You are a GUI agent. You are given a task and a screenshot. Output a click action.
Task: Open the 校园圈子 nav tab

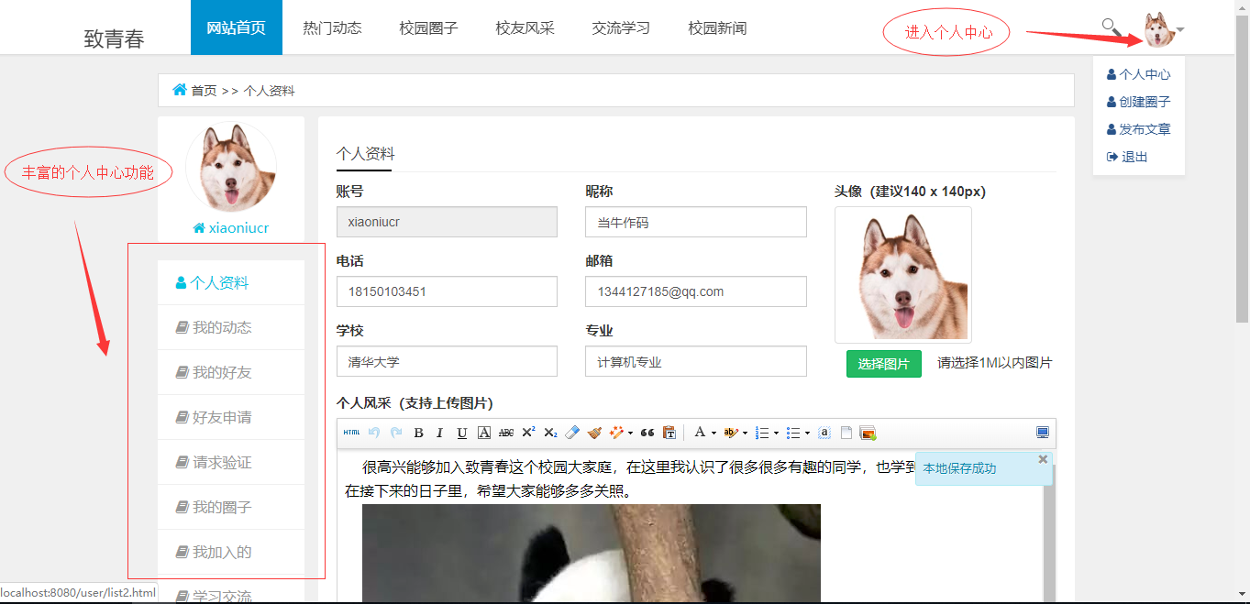coord(428,27)
